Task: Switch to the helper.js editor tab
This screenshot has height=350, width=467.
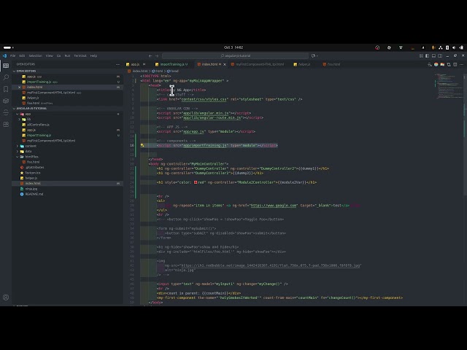Action: [x=304, y=64]
